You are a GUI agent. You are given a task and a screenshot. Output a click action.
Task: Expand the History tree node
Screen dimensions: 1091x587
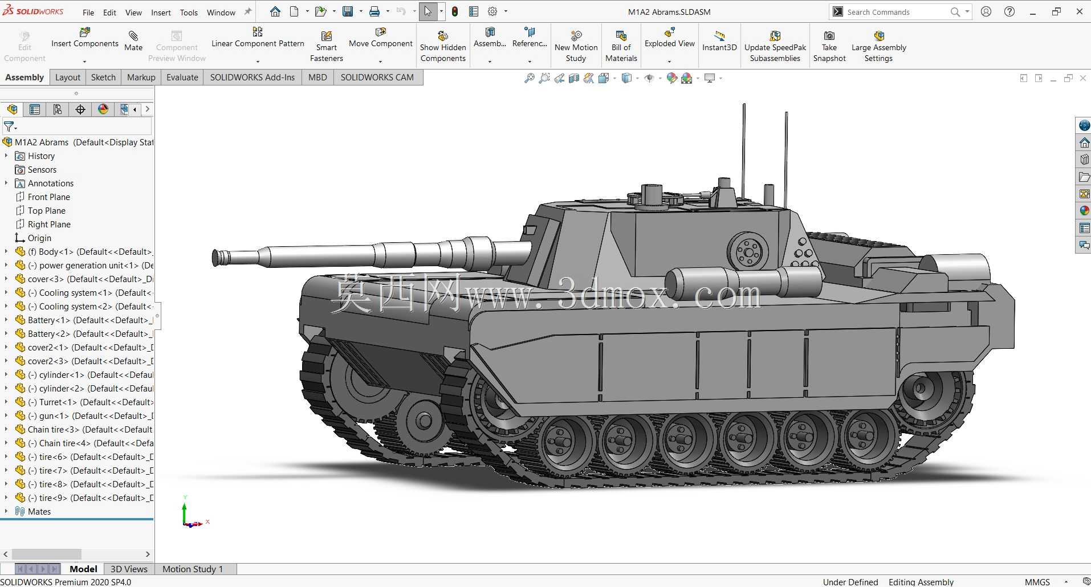[6, 156]
